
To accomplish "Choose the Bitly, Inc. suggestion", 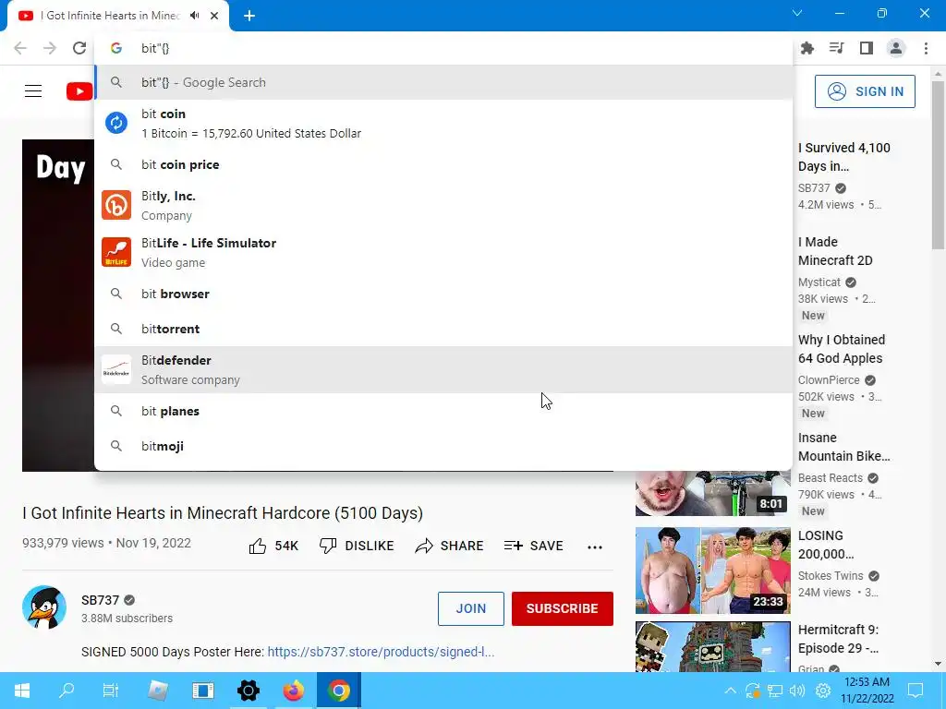I will click(x=443, y=205).
